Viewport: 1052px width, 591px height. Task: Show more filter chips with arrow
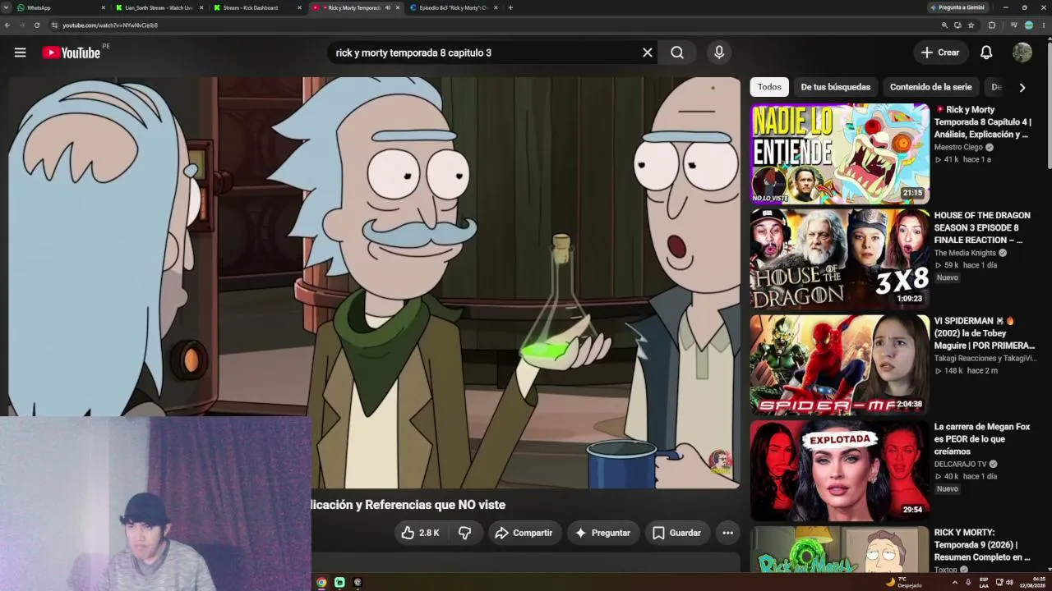(x=1022, y=87)
